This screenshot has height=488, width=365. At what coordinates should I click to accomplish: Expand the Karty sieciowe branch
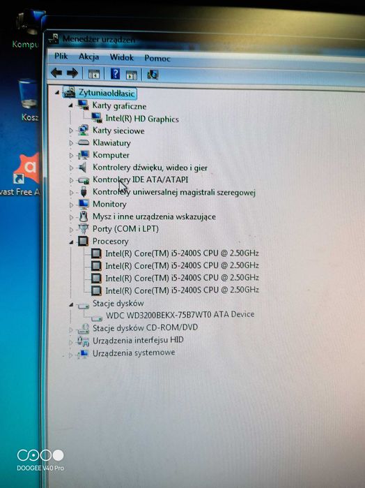click(71, 131)
